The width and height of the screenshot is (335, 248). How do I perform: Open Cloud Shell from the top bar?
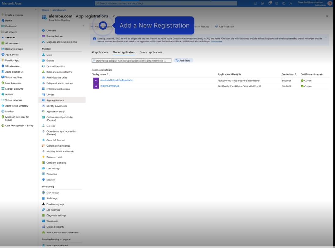coord(255,3)
